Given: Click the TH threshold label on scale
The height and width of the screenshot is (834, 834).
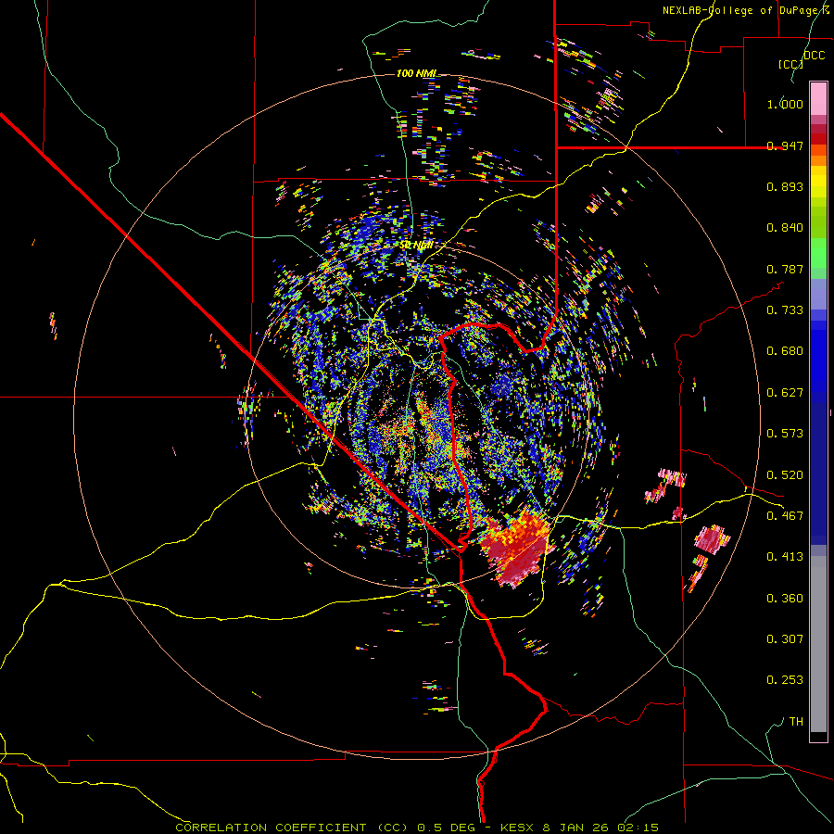Looking at the screenshot, I should tap(796, 722).
